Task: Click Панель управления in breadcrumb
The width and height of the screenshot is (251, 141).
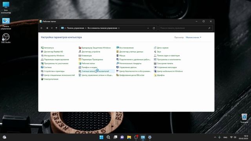Action: point(75,28)
